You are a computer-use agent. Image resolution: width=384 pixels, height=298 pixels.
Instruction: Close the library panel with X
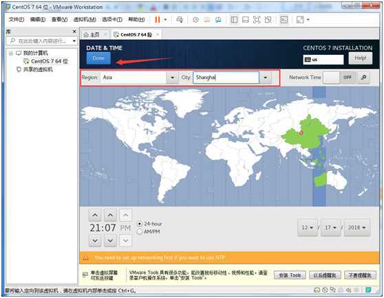[74, 32]
